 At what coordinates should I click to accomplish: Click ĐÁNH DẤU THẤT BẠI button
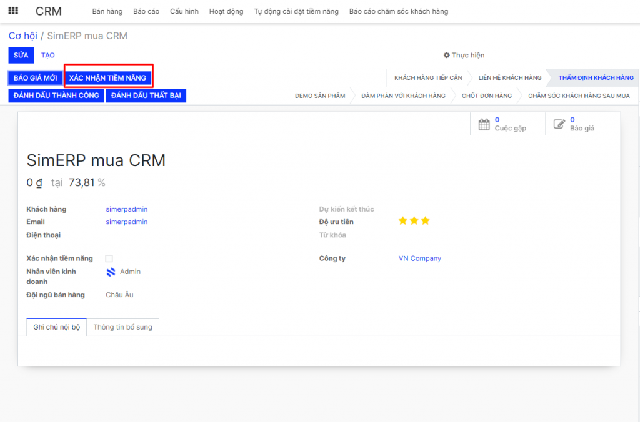[x=146, y=96]
